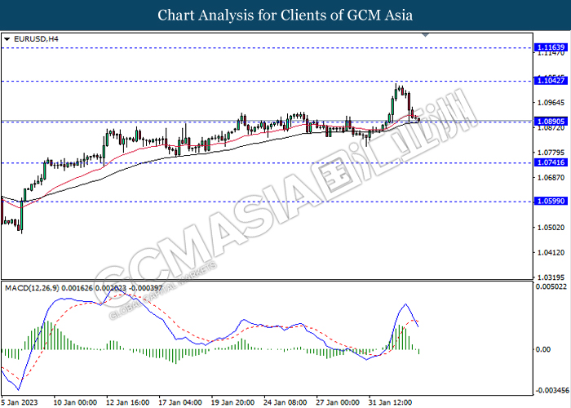The height and width of the screenshot is (408, 571).
Task: Click the -0.003456 MACD scale value
Action: coord(552,391)
